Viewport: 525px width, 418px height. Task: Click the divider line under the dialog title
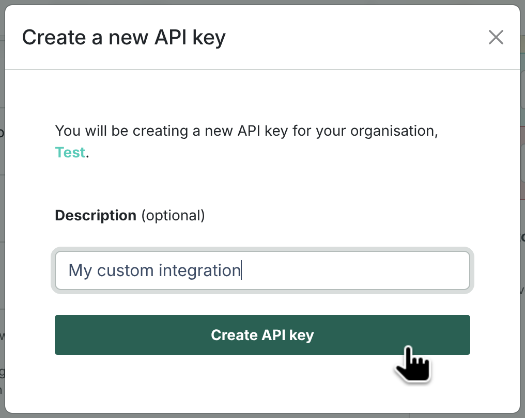click(262, 69)
